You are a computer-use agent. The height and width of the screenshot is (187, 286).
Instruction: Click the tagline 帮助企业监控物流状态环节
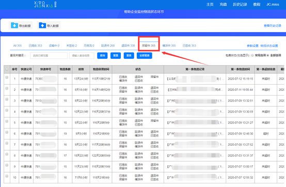pyautogui.click(x=144, y=12)
